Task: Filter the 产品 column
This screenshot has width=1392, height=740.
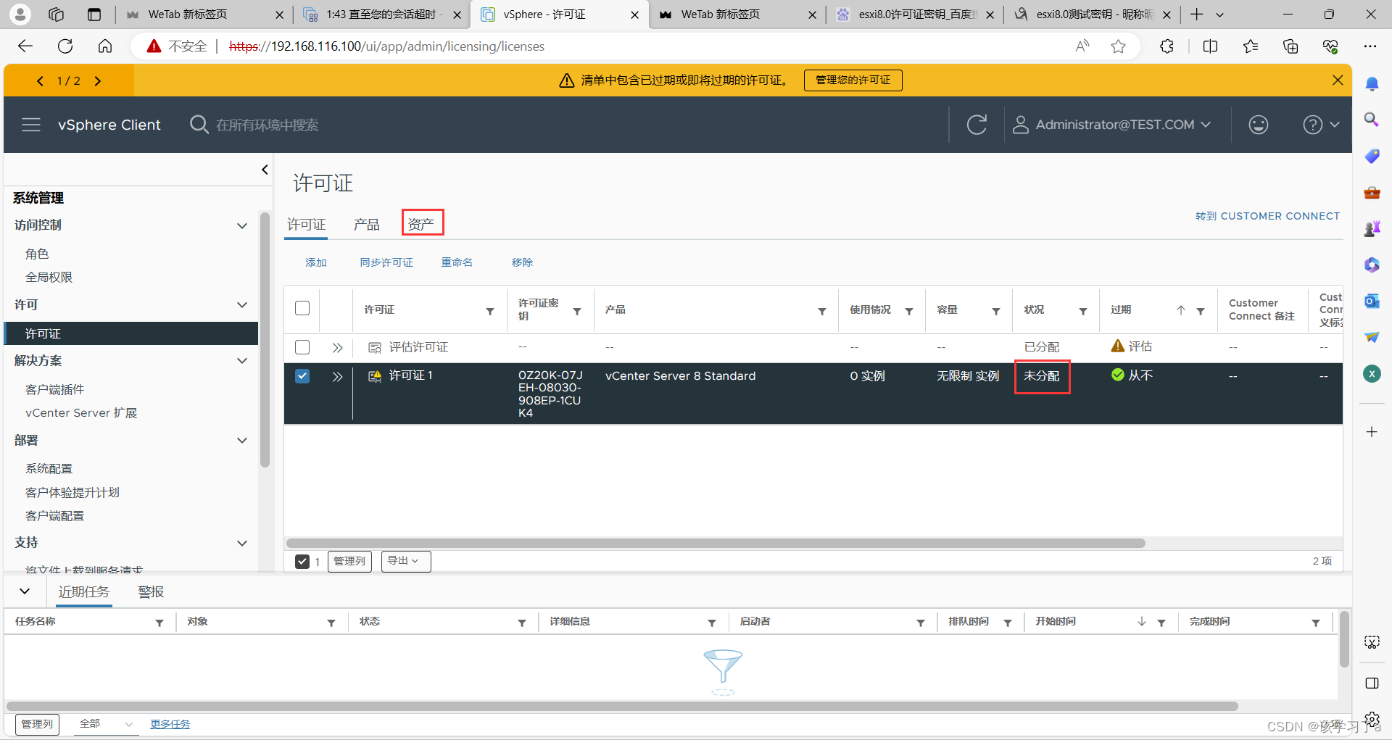Action: pyautogui.click(x=822, y=311)
